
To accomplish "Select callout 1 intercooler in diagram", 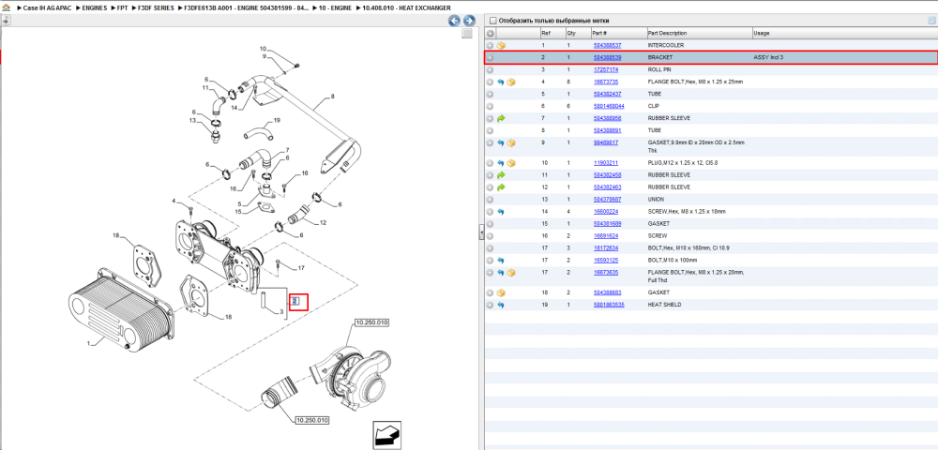I will pos(88,344).
